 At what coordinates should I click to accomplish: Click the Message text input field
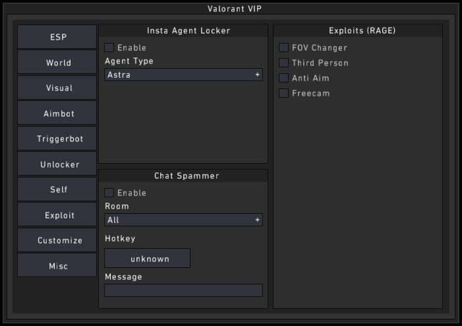[x=183, y=290]
